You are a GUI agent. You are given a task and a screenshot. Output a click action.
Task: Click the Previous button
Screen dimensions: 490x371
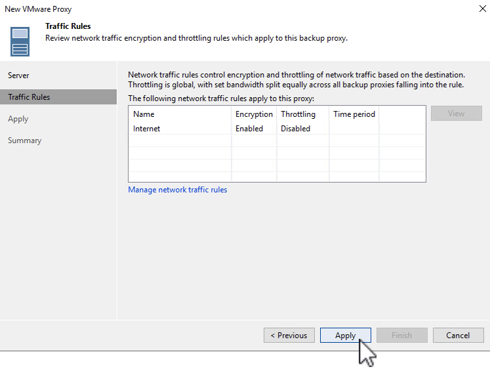click(289, 336)
